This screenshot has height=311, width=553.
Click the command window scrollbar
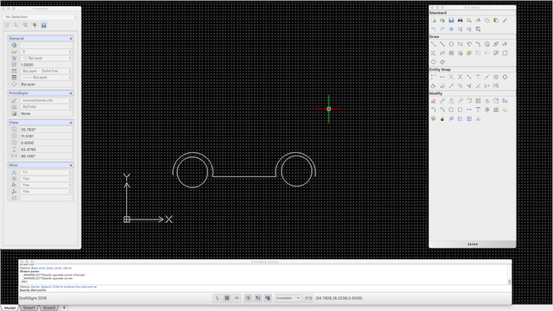[509, 282]
